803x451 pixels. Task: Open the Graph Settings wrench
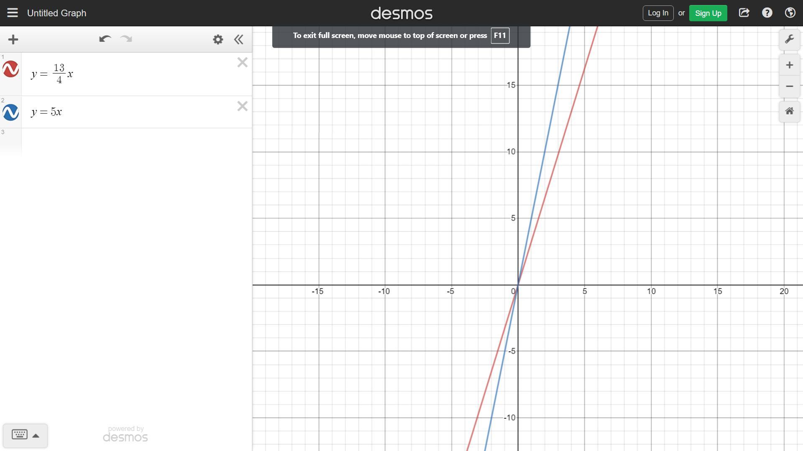[x=789, y=40]
